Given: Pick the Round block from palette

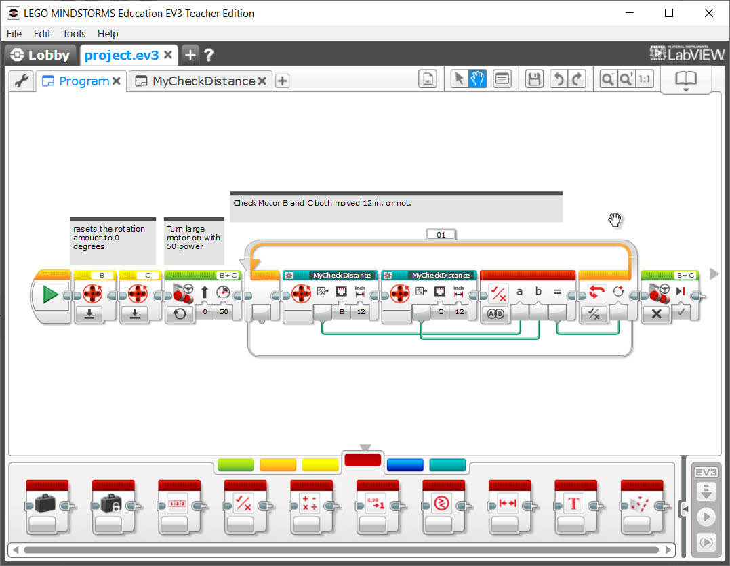Looking at the screenshot, I should tap(378, 507).
